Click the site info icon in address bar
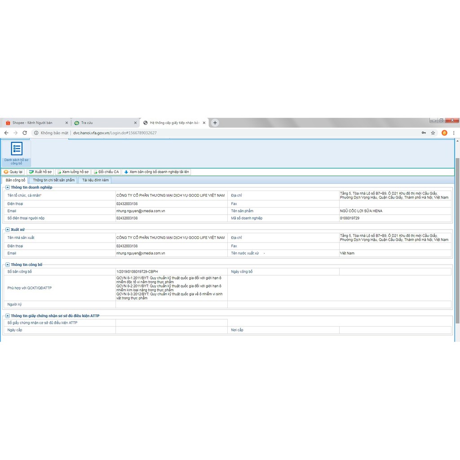The width and height of the screenshot is (460, 460). 36,133
